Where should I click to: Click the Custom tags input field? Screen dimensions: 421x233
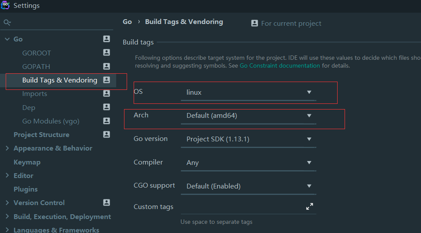(x=240, y=207)
